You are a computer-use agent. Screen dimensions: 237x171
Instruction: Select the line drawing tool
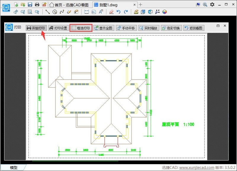(x=47, y=12)
